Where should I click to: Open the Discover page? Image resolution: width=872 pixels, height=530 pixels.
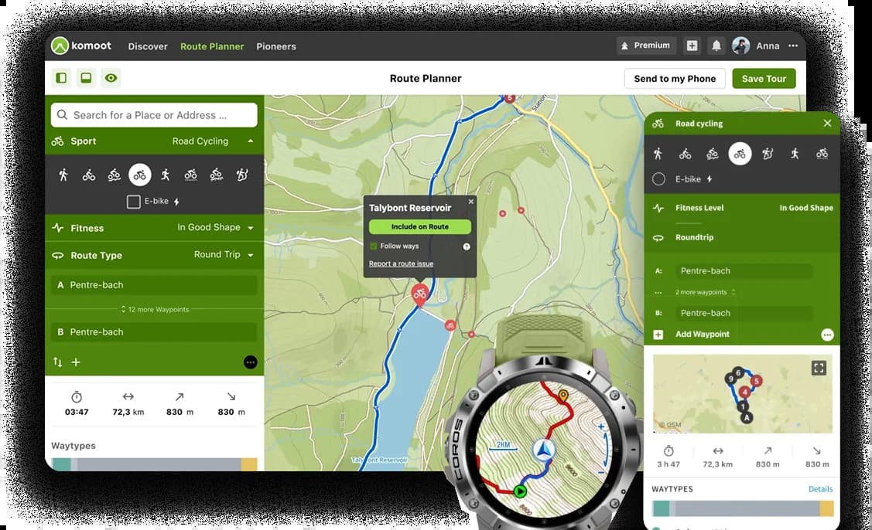click(x=147, y=46)
